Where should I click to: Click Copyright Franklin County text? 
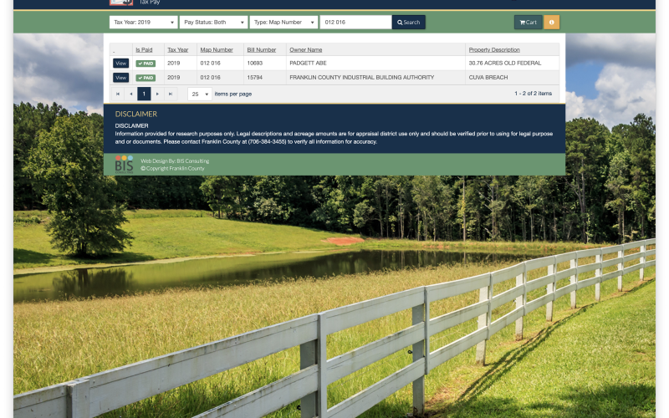(x=172, y=169)
